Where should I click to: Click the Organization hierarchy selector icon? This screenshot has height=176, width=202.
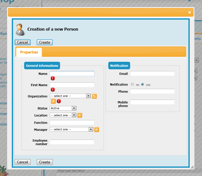coord(94,96)
